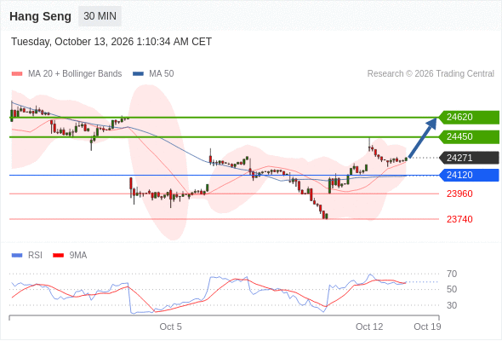Image resolution: width=502 pixels, height=341 pixels.
Task: Click the red 9MA legend swatch
Action: pyautogui.click(x=58, y=256)
